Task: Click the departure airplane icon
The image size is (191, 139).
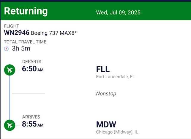Action: [x=10, y=70]
